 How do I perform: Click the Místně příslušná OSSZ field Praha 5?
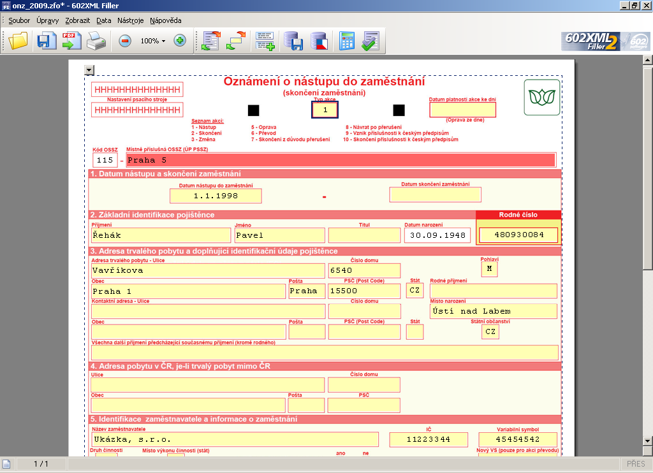tap(341, 160)
